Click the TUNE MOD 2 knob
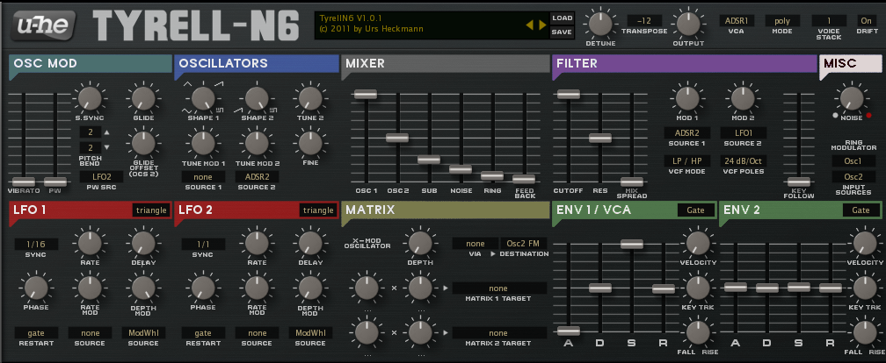The height and width of the screenshot is (363, 886). [257, 143]
